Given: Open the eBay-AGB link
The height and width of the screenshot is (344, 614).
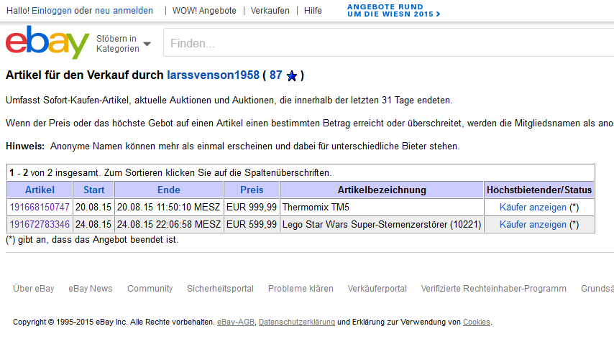Looking at the screenshot, I should 236,322.
